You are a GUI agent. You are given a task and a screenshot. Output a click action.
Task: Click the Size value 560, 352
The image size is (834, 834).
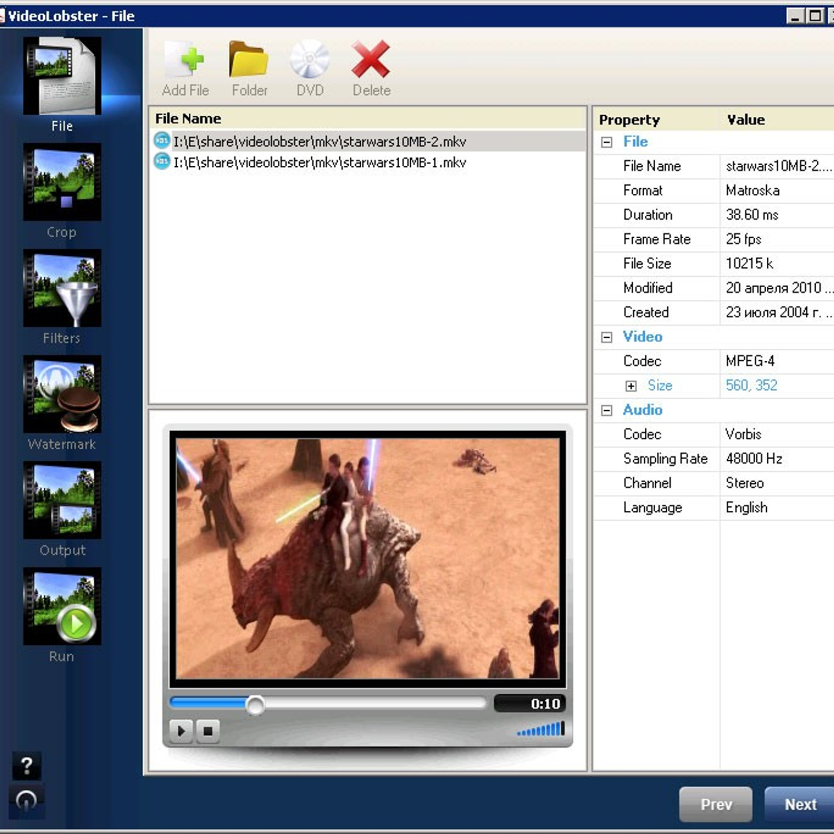pos(751,385)
